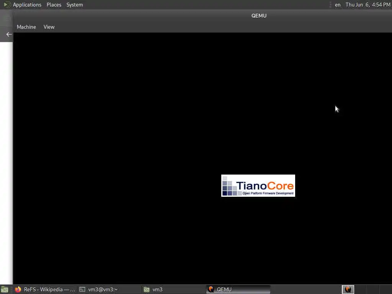Open the Applications menu
The image size is (392, 294).
(x=27, y=5)
